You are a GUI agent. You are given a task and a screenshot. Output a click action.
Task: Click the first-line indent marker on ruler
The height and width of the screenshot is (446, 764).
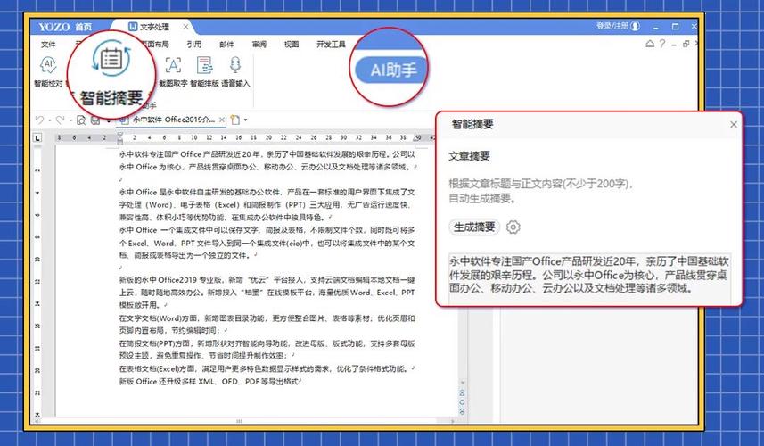119,136
